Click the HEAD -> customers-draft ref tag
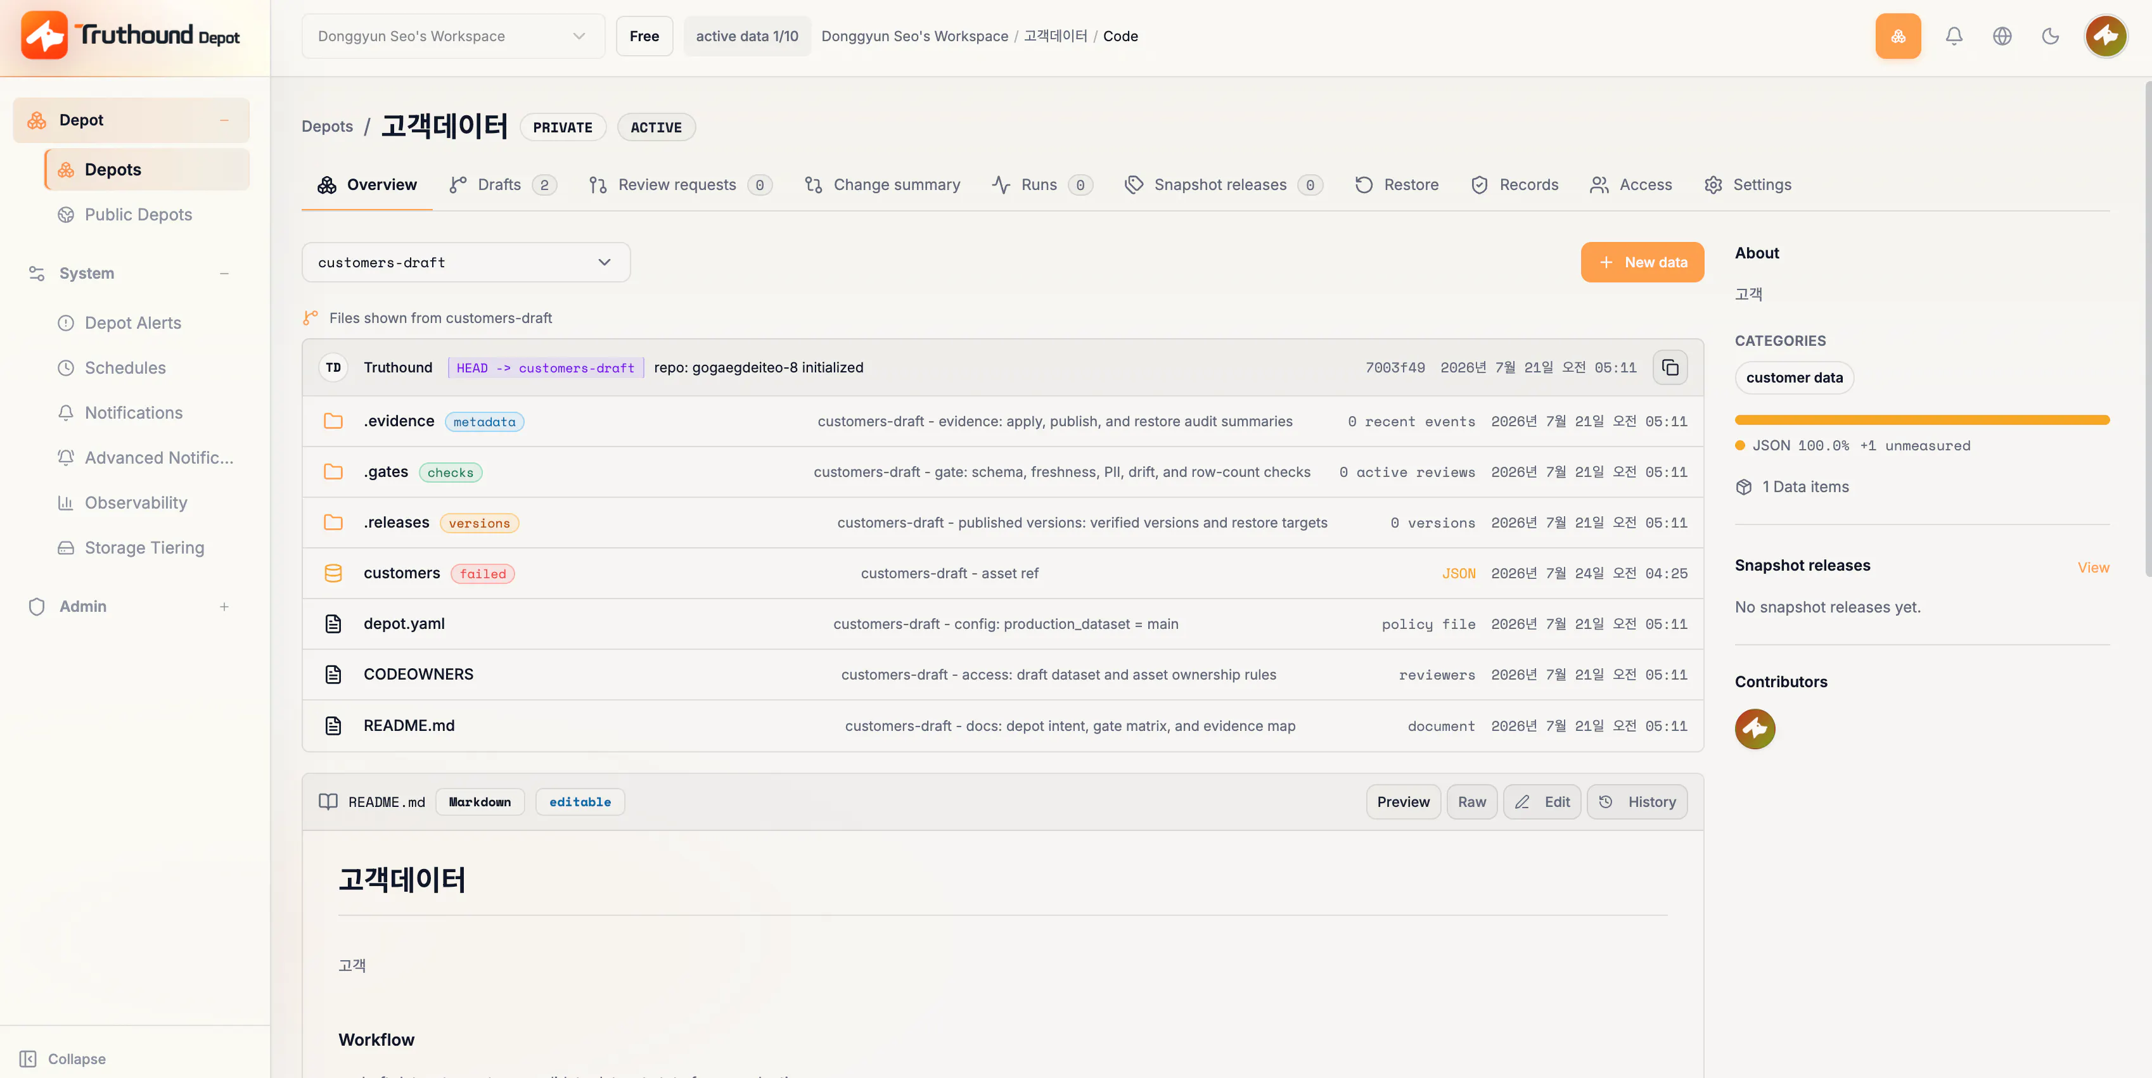 (x=546, y=367)
